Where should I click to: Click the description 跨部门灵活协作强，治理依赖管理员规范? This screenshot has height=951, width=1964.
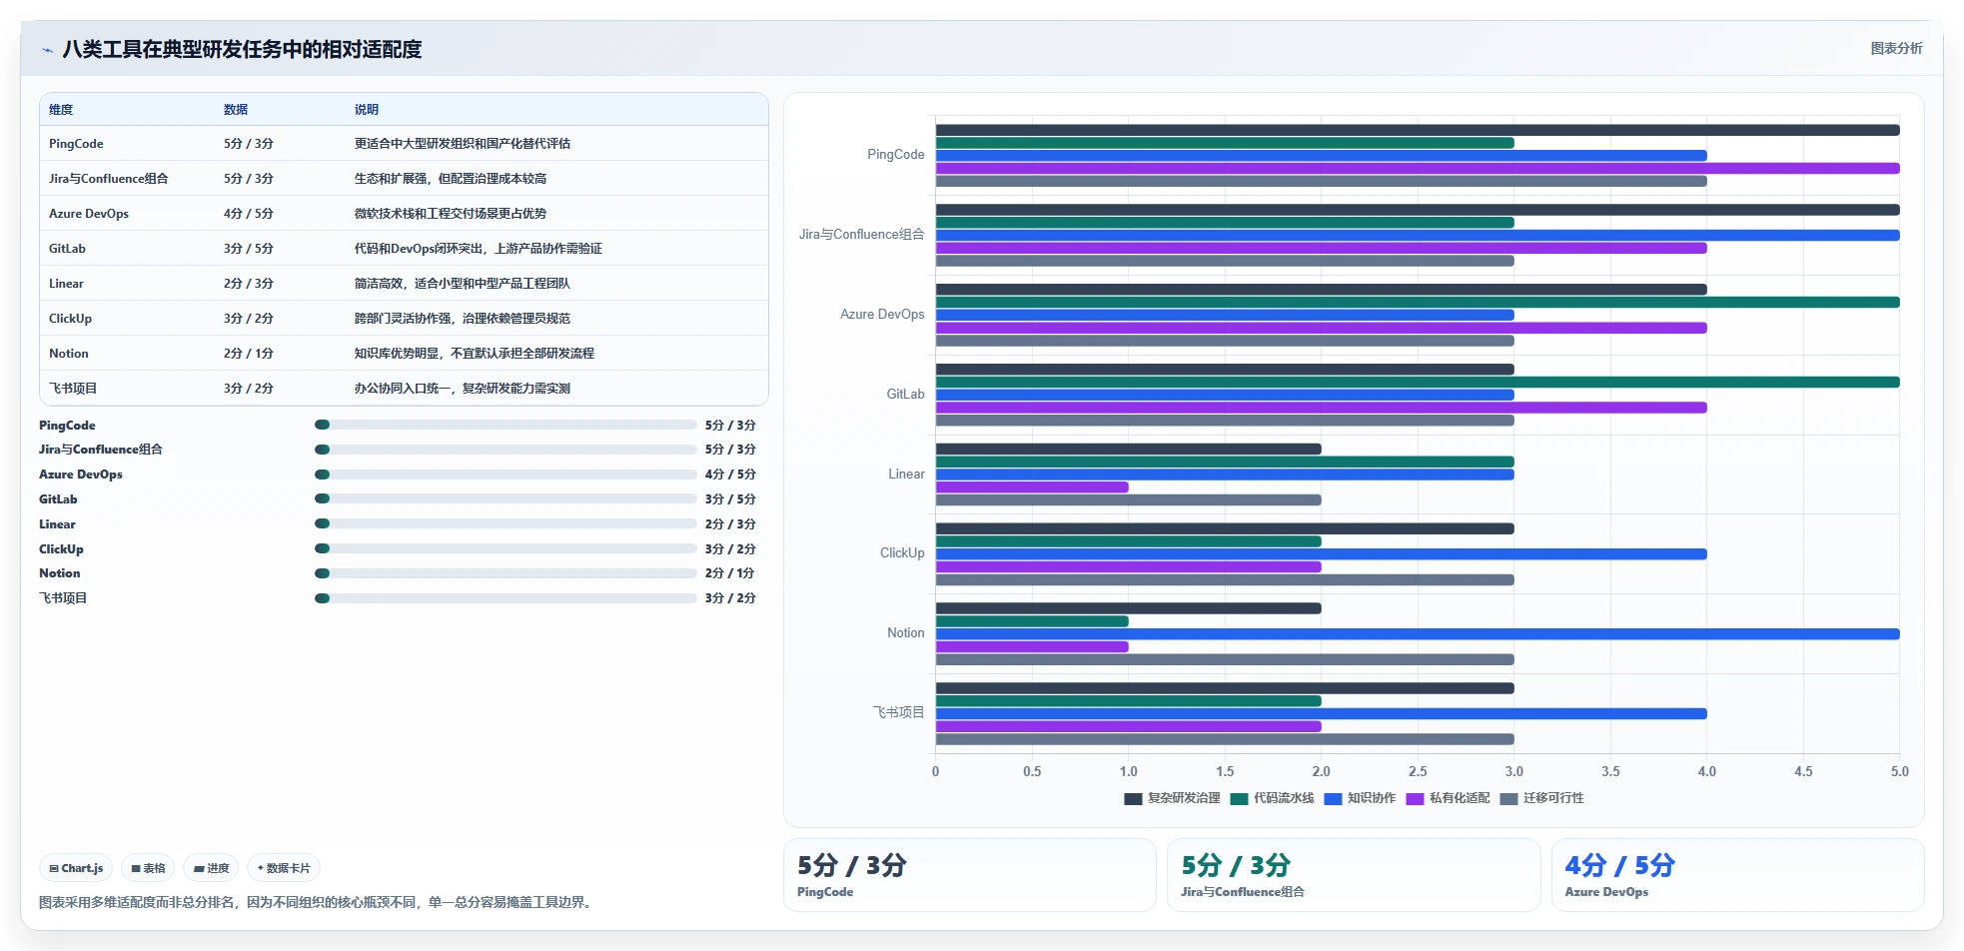(x=463, y=319)
